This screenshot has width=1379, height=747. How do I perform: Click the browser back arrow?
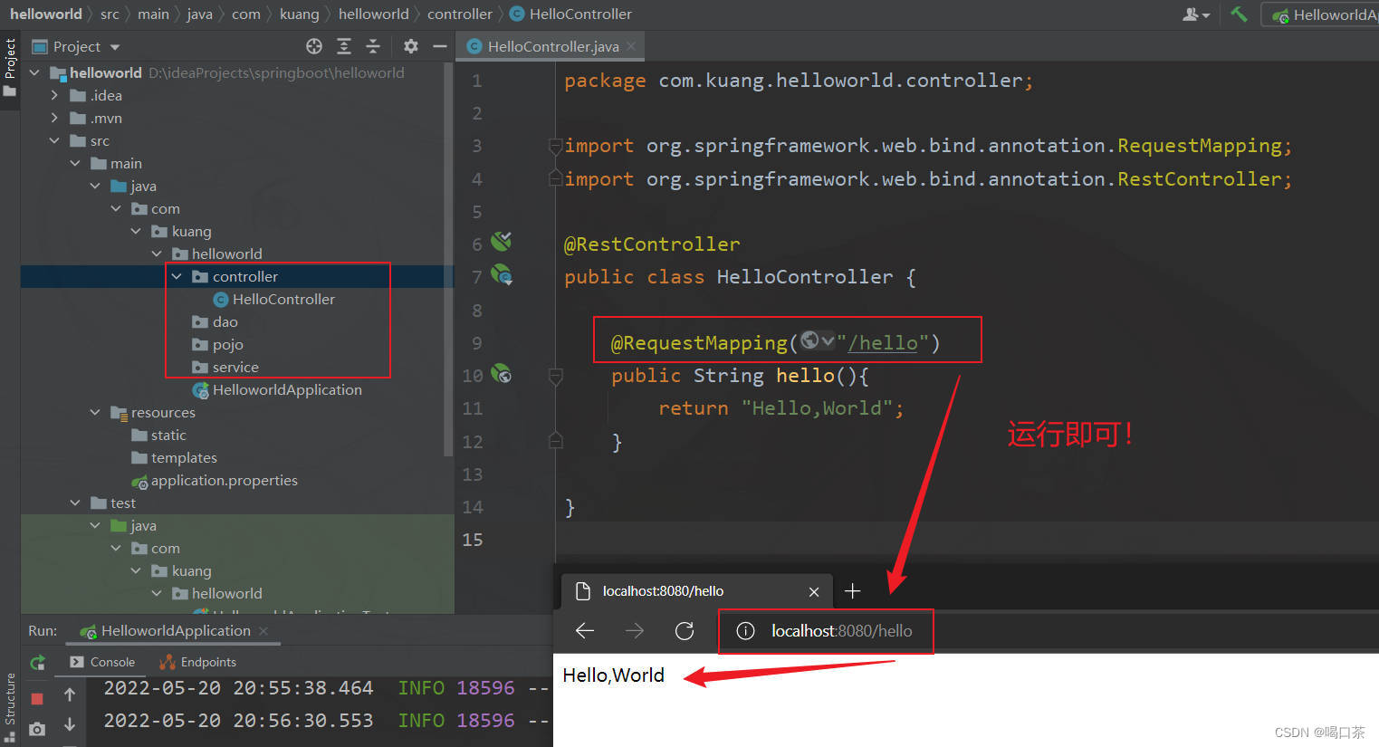(x=585, y=630)
